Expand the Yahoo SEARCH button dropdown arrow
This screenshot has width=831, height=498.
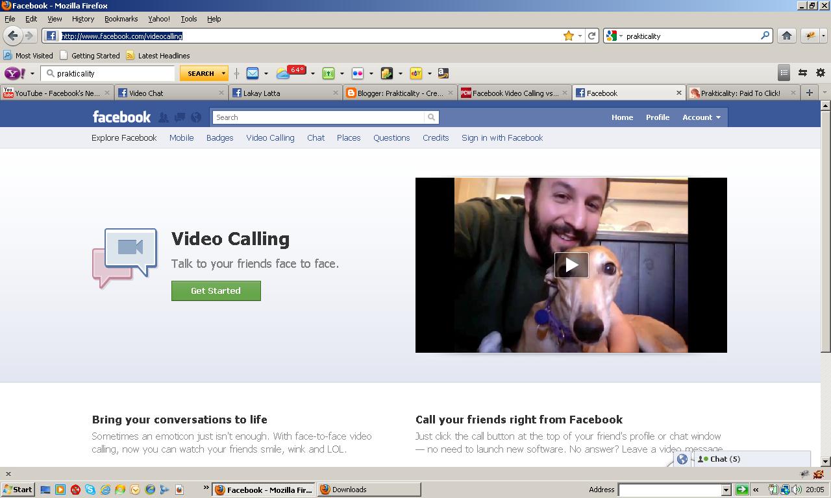pos(223,73)
